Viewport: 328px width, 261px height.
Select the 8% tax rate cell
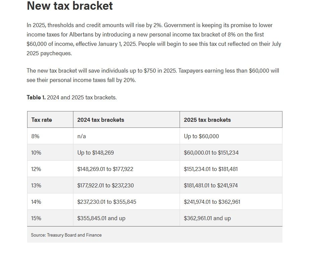pyautogui.click(x=35, y=136)
